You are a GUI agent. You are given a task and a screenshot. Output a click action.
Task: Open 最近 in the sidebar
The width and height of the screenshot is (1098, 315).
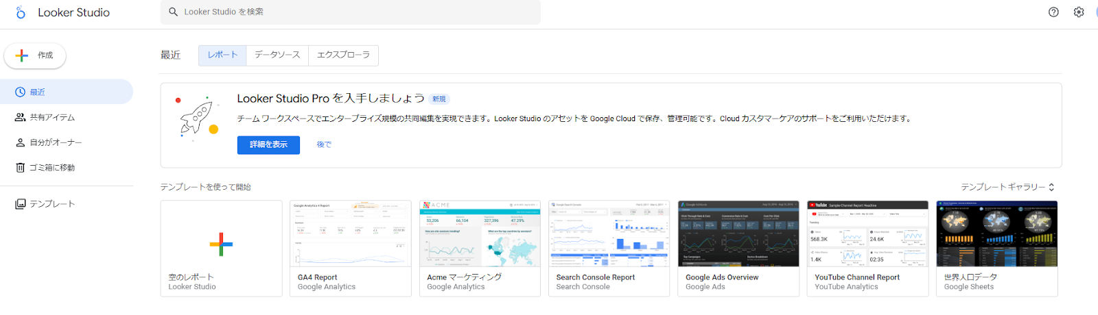click(67, 92)
